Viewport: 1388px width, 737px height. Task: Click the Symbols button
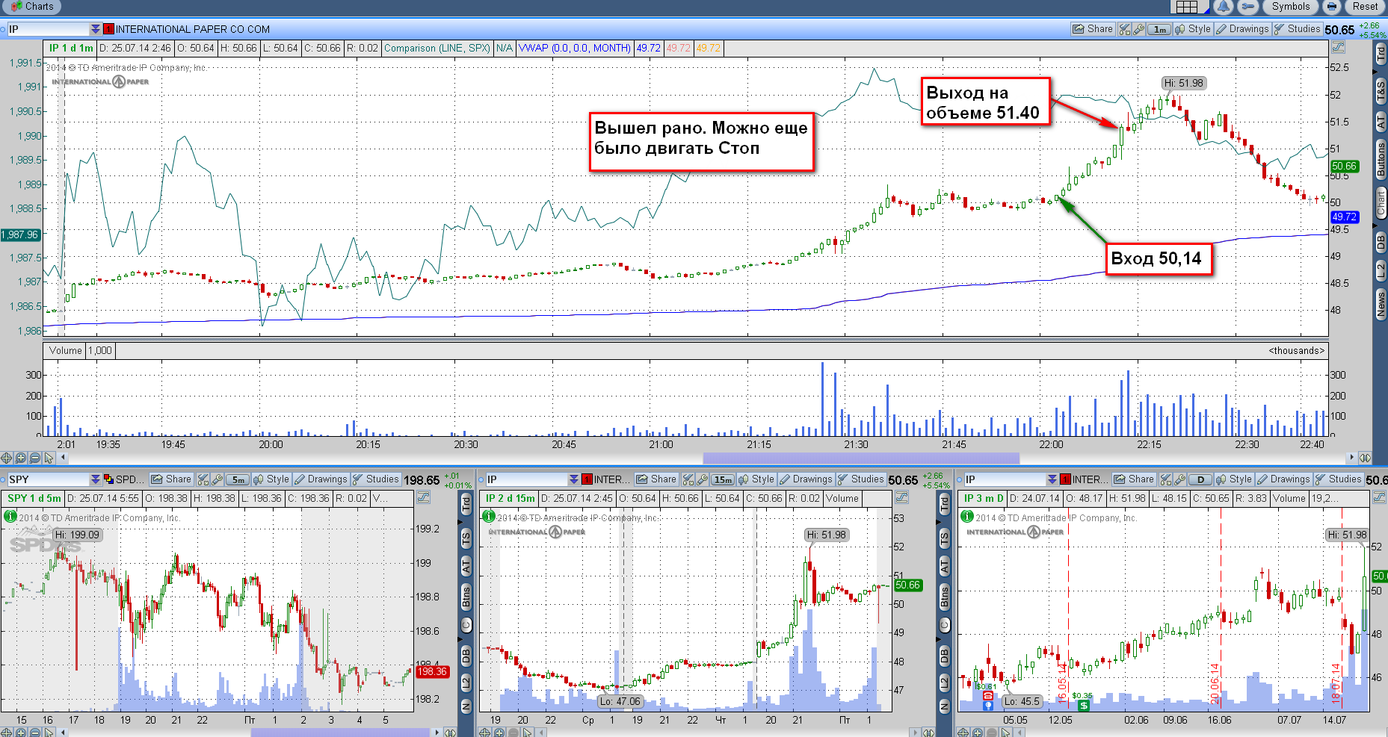tap(1291, 7)
